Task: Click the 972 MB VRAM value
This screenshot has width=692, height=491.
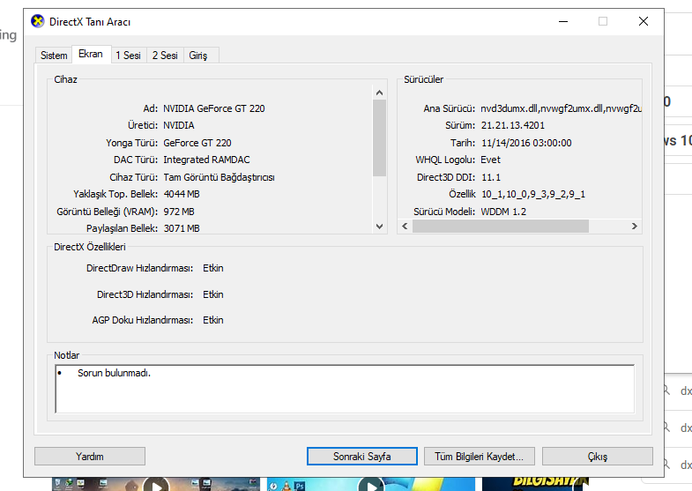Action: [179, 212]
